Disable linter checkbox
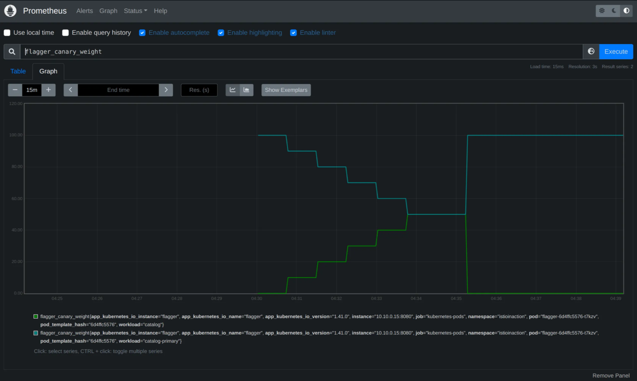The image size is (637, 381). pos(293,33)
